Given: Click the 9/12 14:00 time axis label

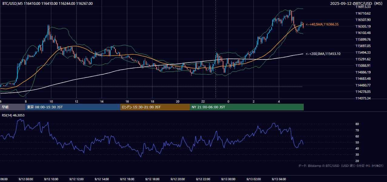Looking at the screenshot, I should tap(102, 179).
